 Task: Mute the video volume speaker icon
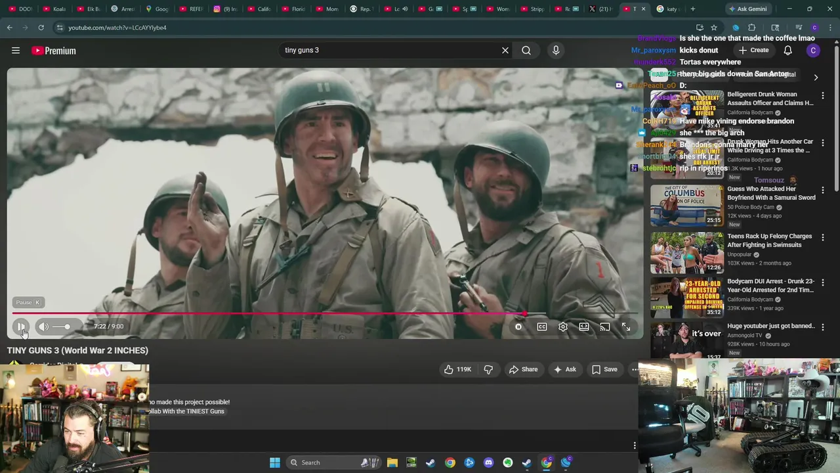pos(43,327)
